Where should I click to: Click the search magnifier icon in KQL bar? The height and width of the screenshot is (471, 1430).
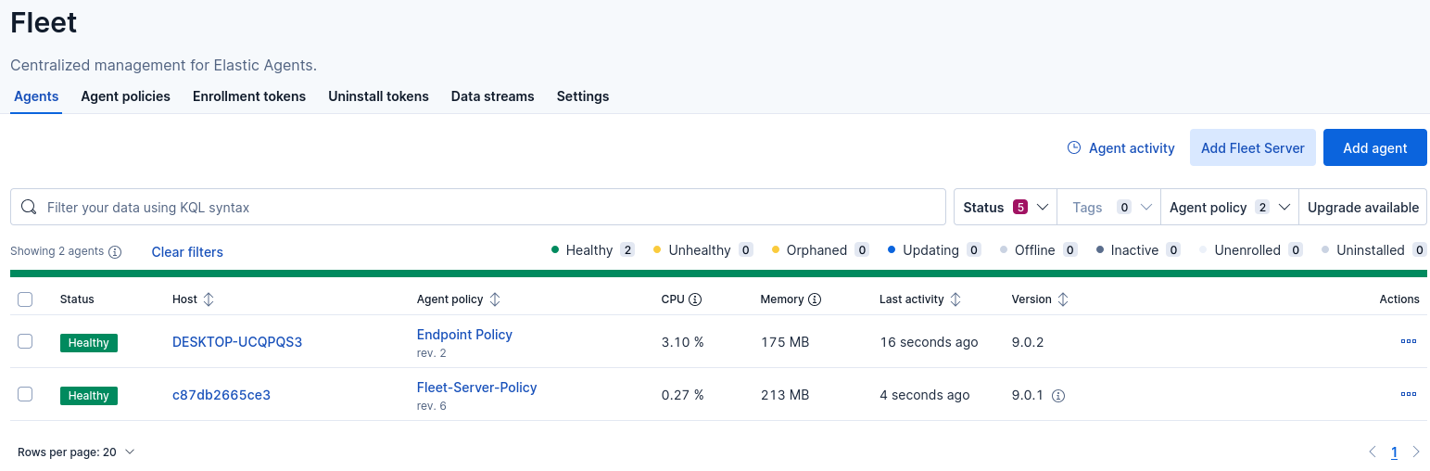click(x=29, y=207)
